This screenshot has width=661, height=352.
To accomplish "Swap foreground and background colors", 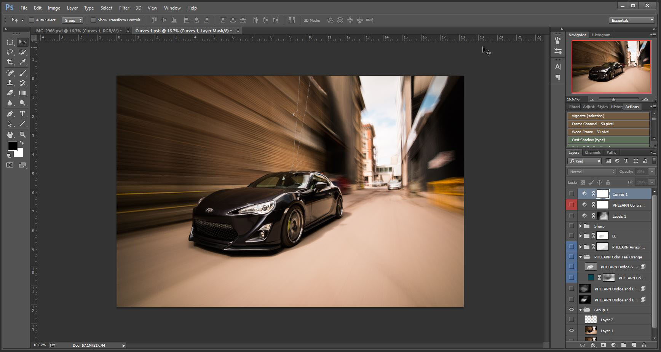I will coord(22,143).
